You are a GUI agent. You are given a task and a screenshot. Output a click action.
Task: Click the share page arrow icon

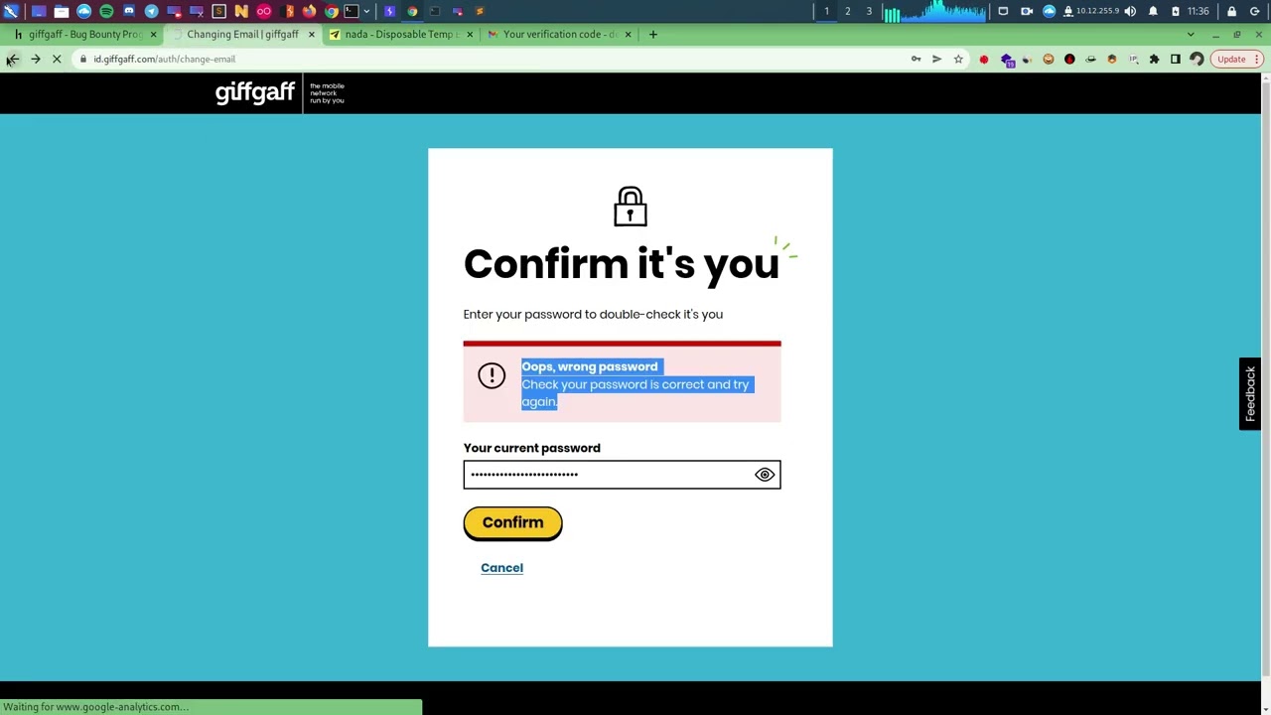click(936, 59)
